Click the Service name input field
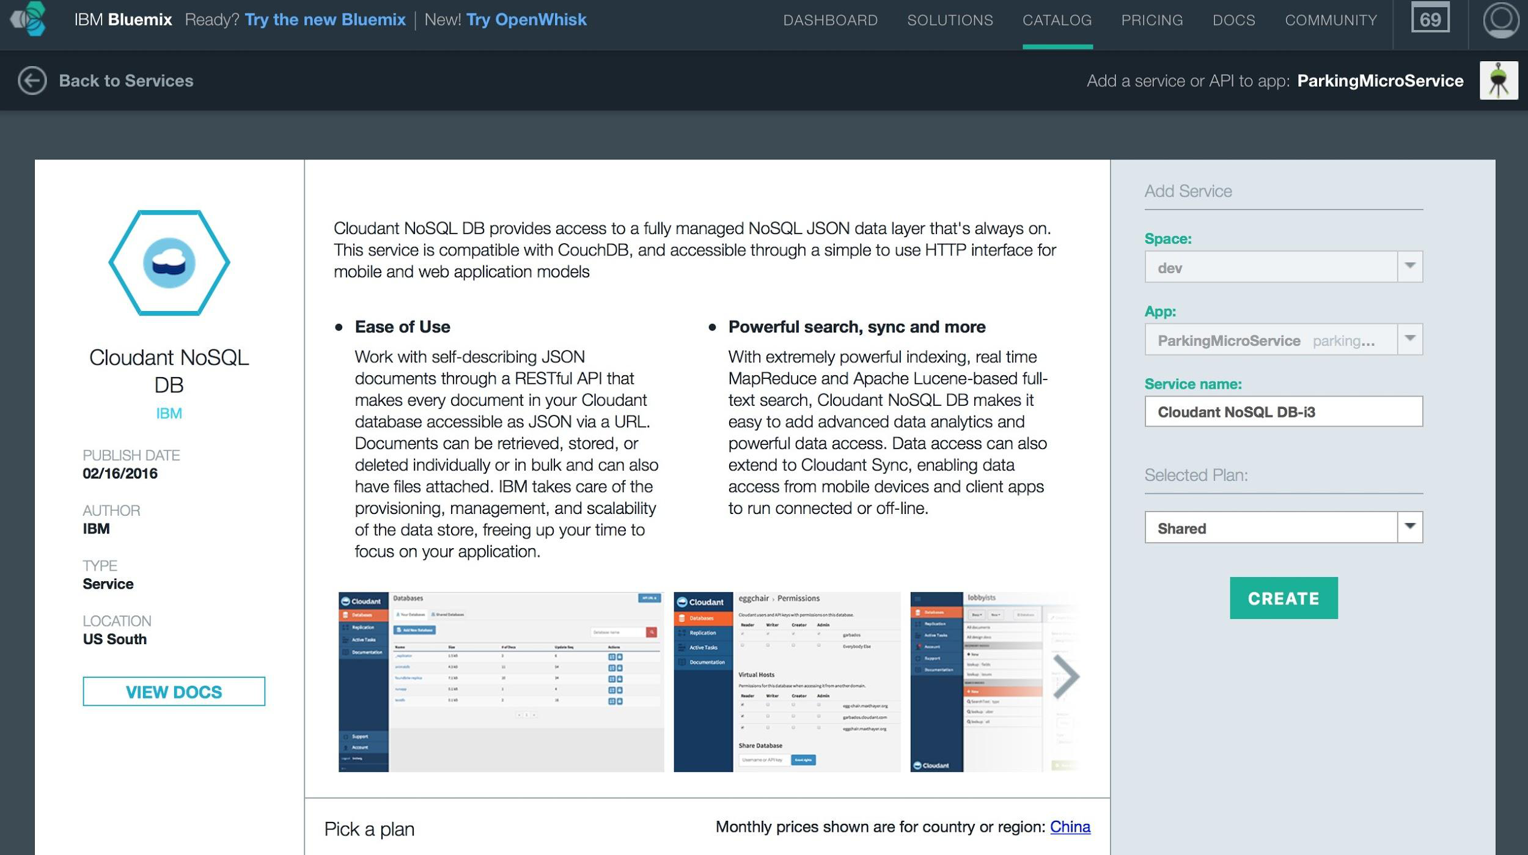The image size is (1528, 855). pos(1284,411)
